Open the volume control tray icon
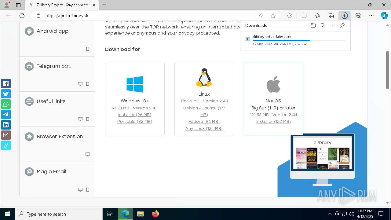Image resolution: width=391 pixels, height=220 pixels. click(351, 214)
